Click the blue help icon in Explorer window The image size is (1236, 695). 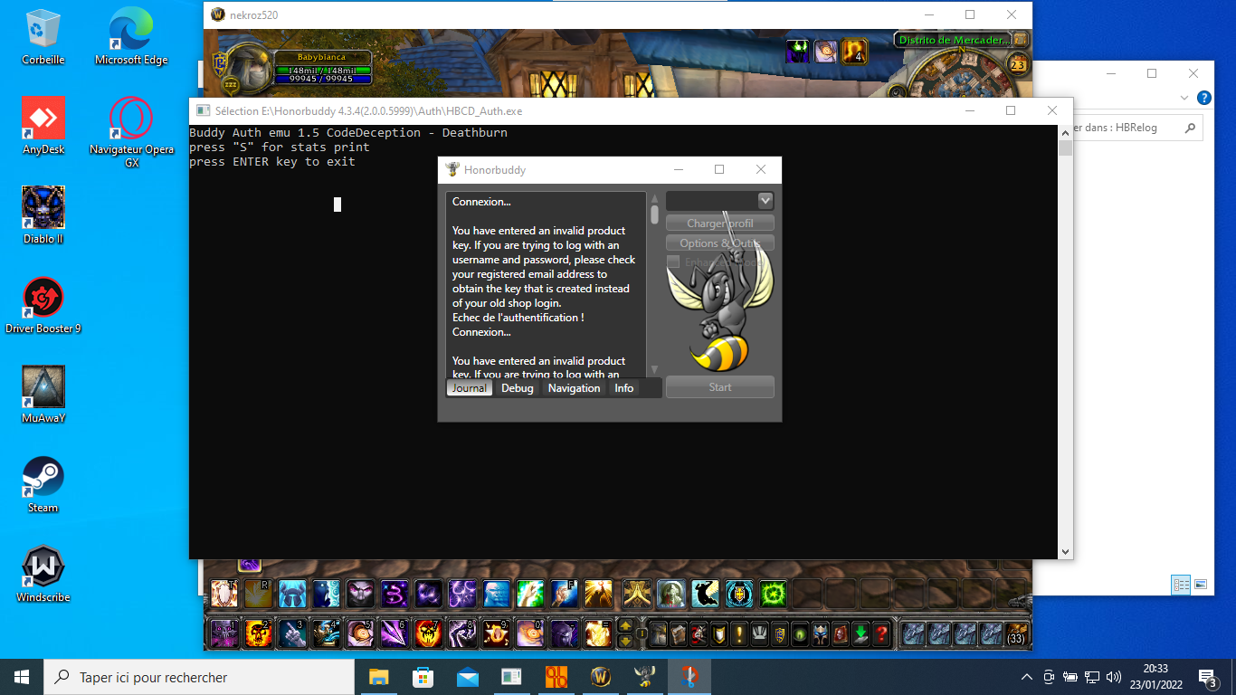click(1204, 98)
